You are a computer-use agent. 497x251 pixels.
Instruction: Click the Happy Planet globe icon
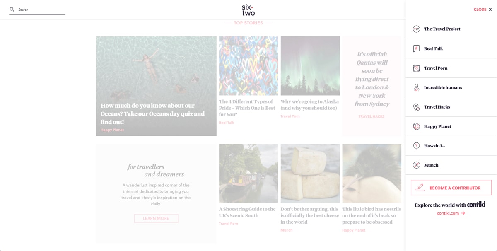[x=416, y=126]
